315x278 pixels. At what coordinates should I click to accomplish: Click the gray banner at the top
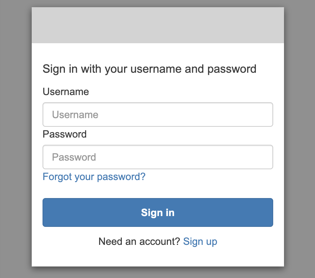tap(157, 25)
